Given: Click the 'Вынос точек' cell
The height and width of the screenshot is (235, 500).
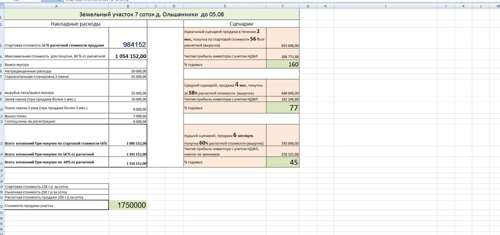Looking at the screenshot, I should (56, 116).
